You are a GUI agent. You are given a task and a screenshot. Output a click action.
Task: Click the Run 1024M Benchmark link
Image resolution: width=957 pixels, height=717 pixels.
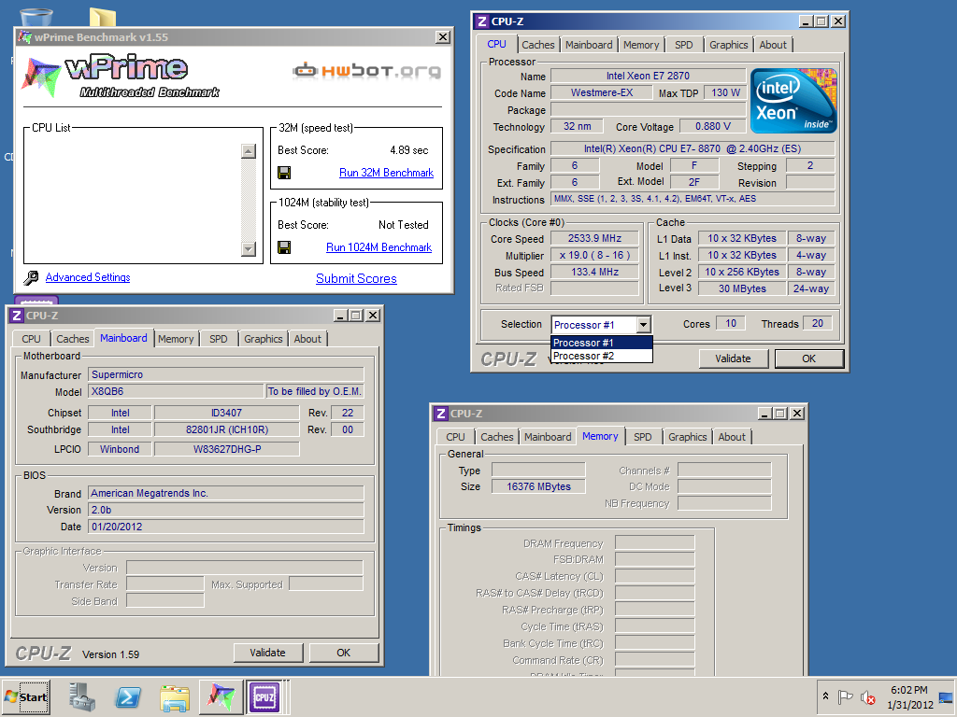pos(379,246)
